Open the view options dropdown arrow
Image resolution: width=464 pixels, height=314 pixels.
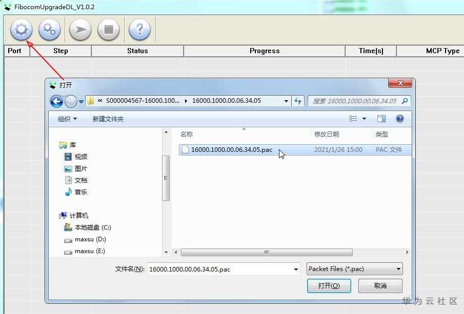pos(364,119)
